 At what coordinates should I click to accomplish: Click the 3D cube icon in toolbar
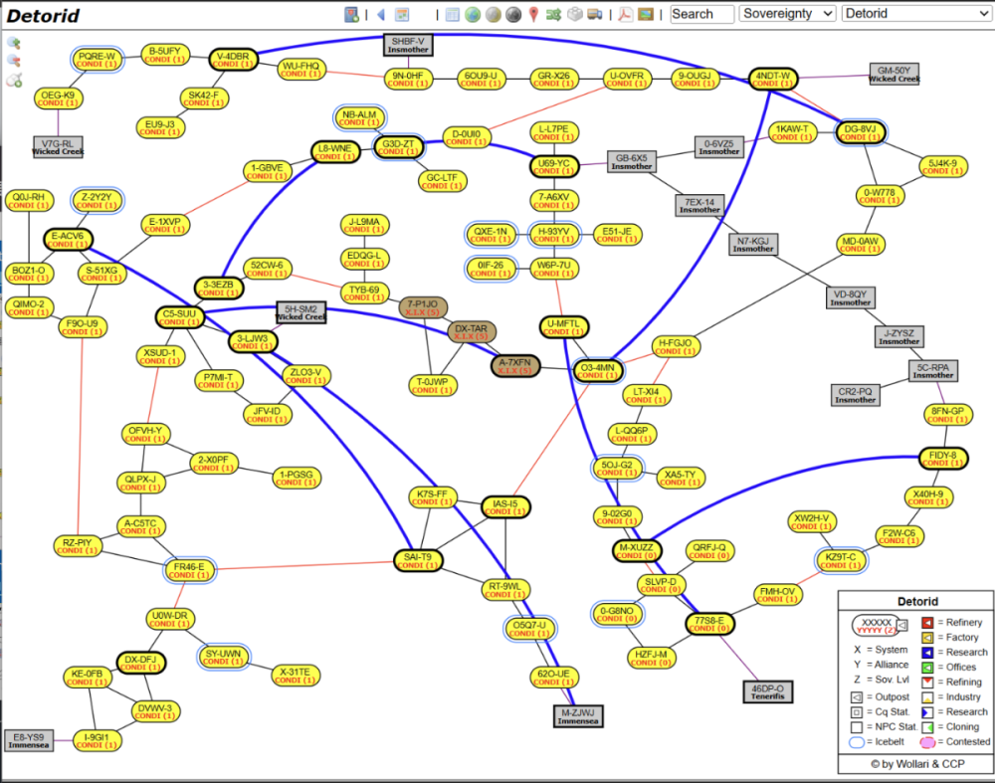pos(574,14)
